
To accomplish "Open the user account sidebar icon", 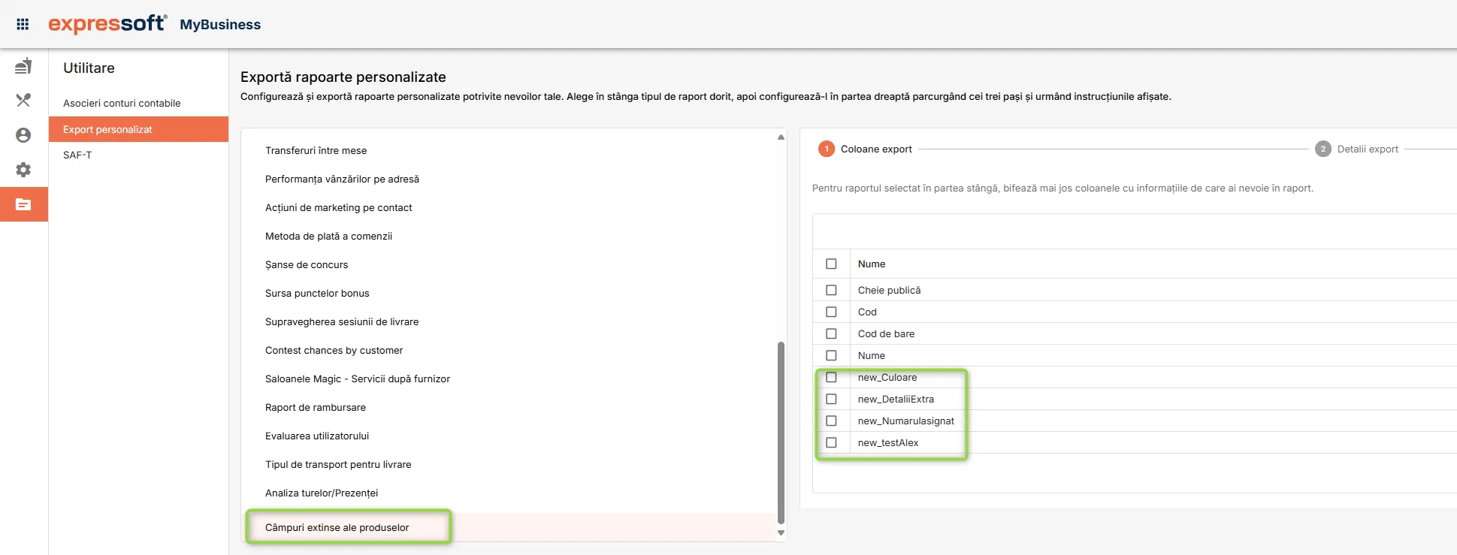I will (23, 135).
